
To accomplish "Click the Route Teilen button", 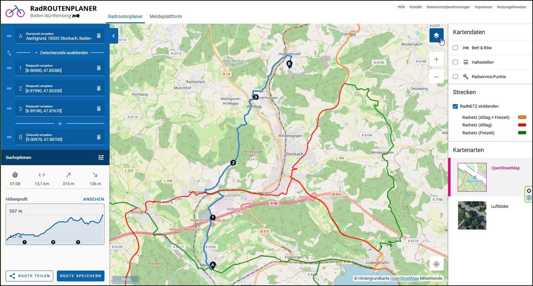I will pyautogui.click(x=30, y=276).
